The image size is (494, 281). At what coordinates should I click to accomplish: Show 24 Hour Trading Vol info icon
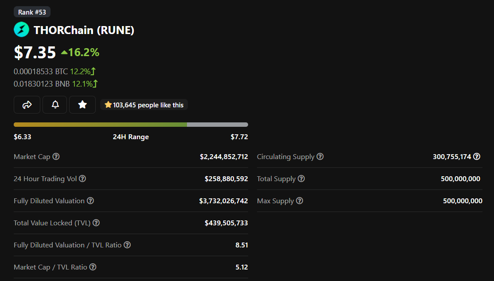pyautogui.click(x=82, y=178)
